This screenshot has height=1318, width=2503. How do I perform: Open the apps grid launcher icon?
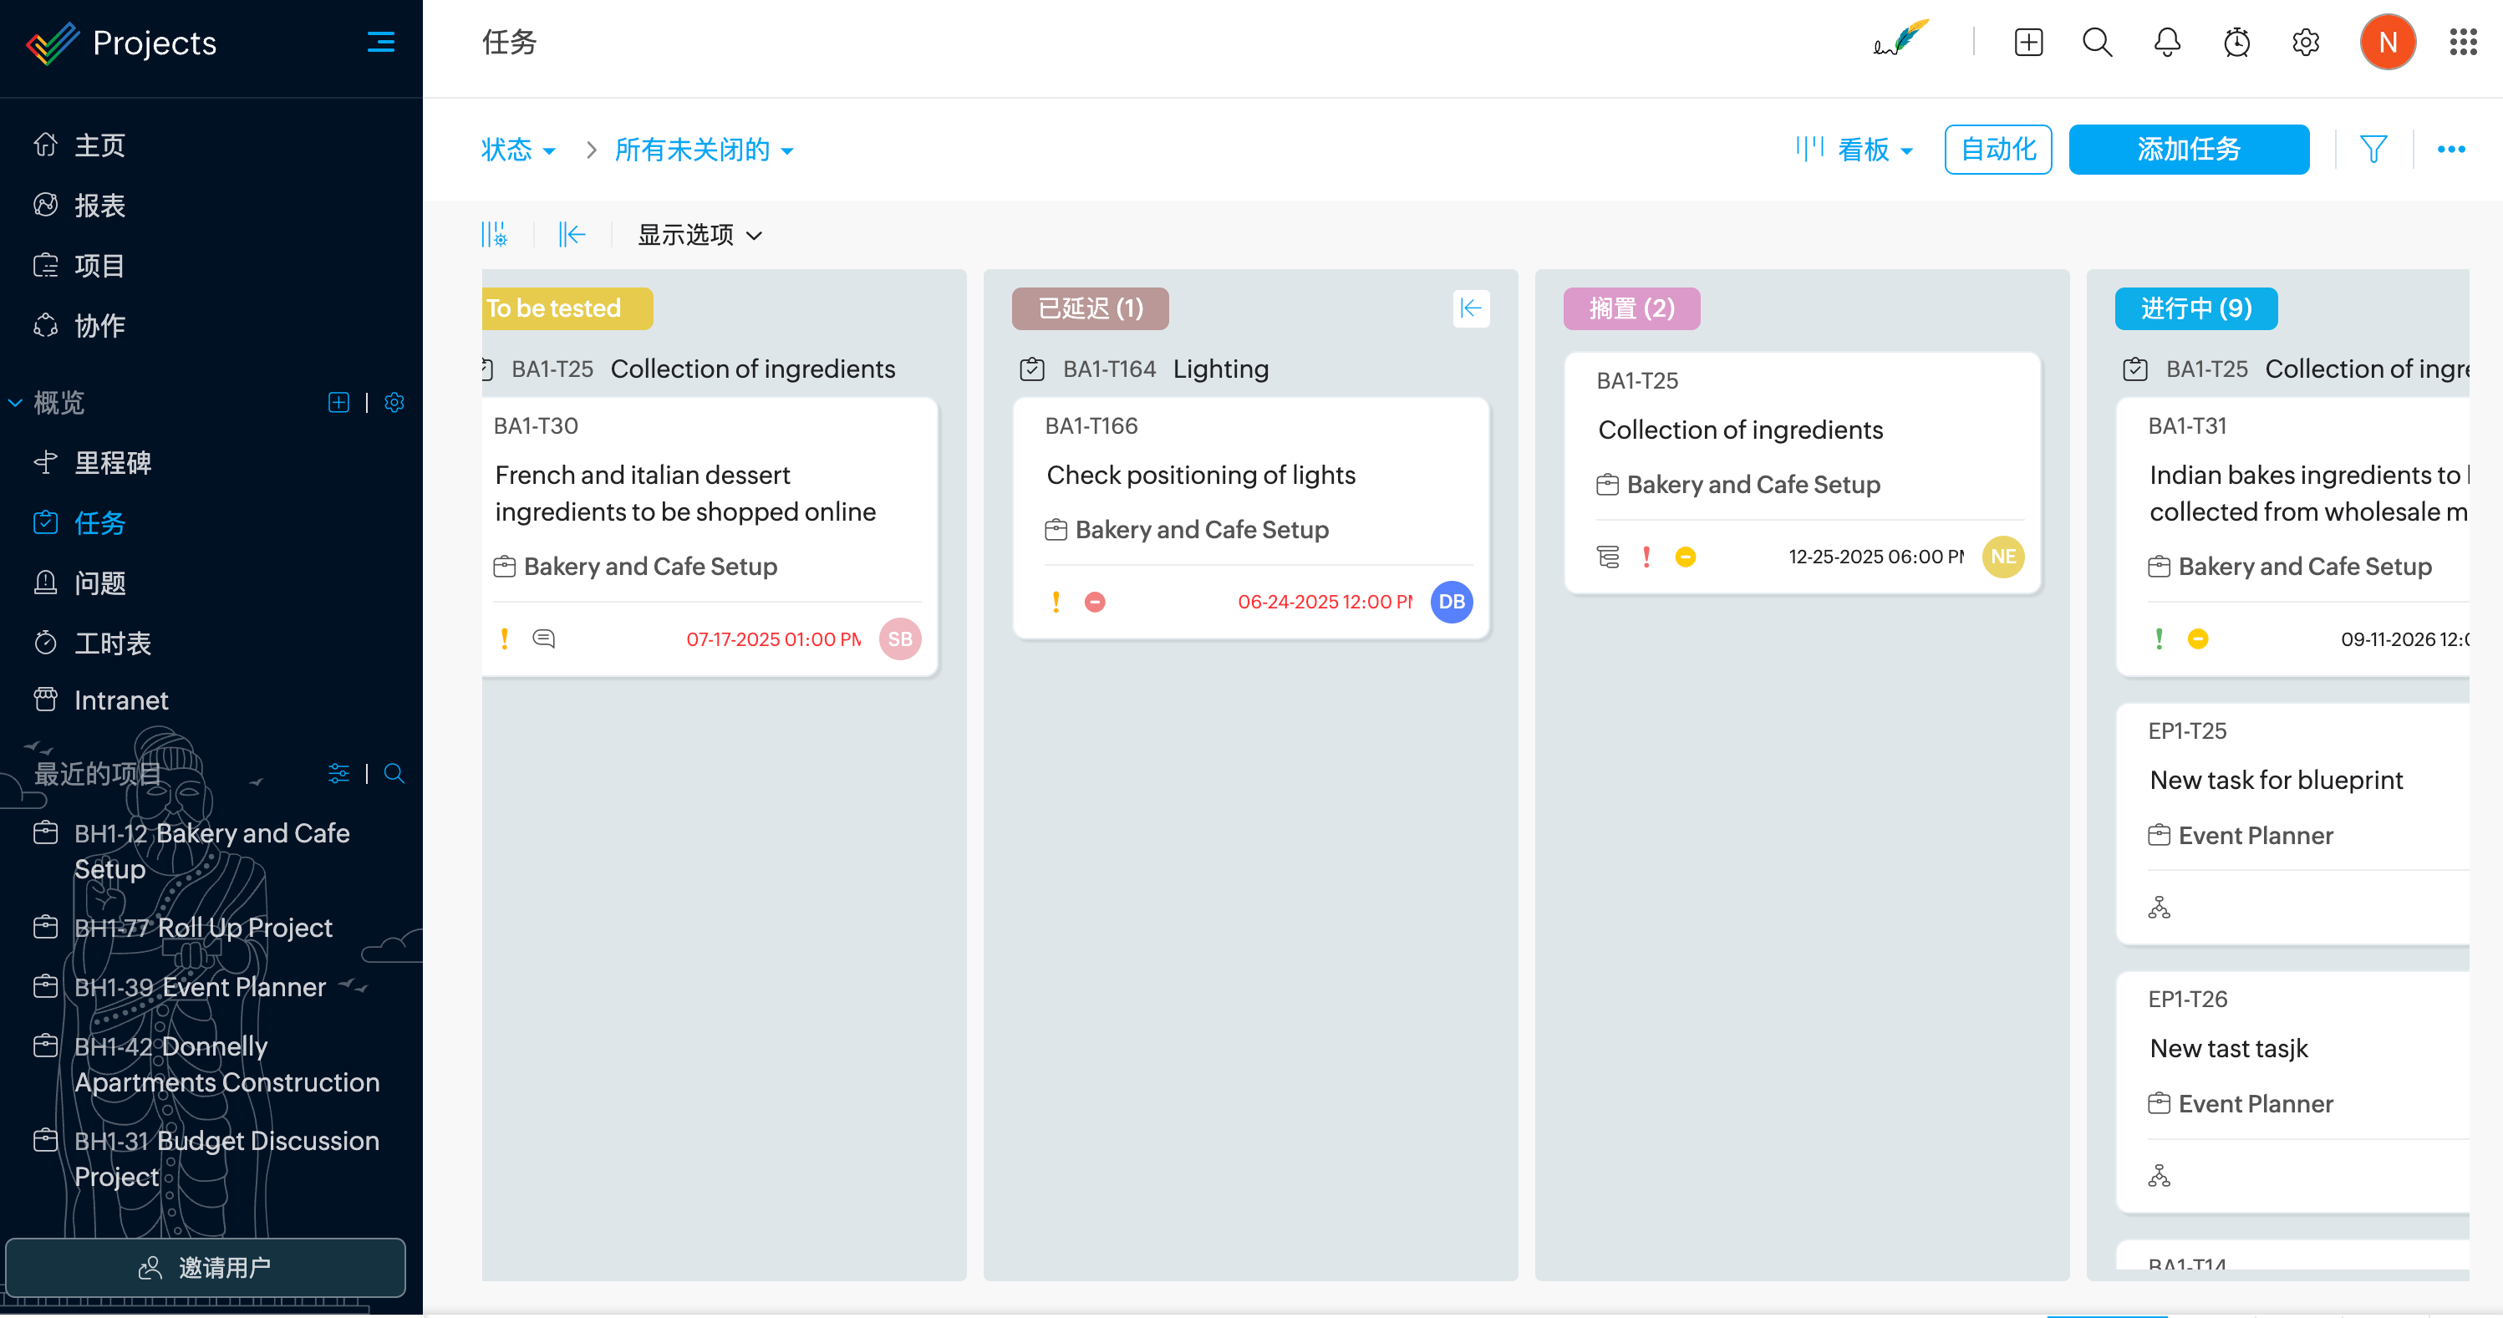(2462, 43)
